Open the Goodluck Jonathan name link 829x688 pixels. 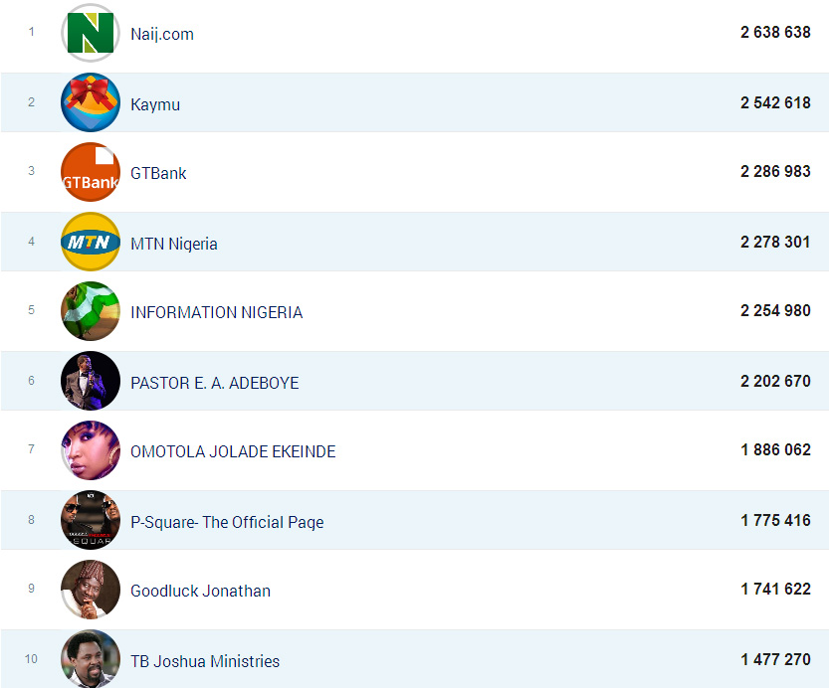tap(200, 591)
